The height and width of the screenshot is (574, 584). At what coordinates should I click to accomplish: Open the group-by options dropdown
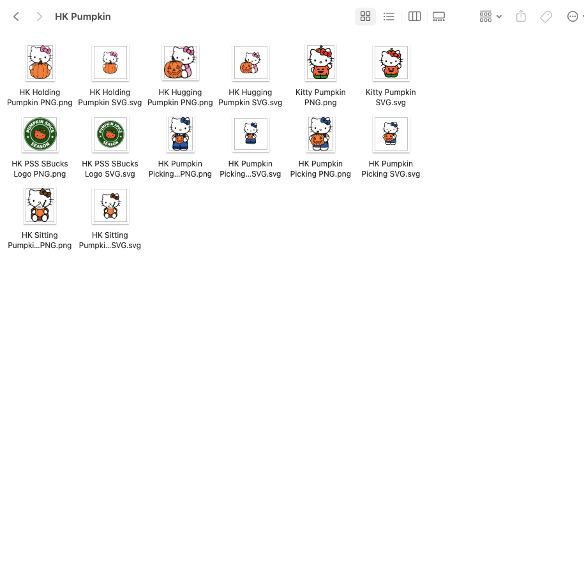click(x=491, y=17)
